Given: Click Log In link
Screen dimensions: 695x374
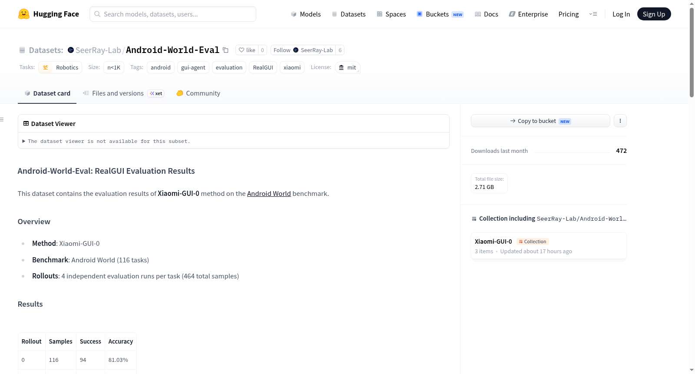Looking at the screenshot, I should [621, 14].
